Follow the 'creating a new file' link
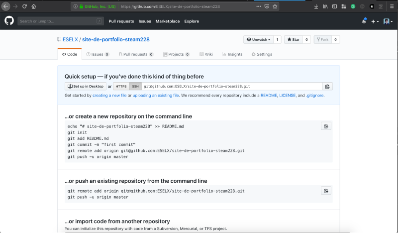The width and height of the screenshot is (398, 233). (x=109, y=95)
